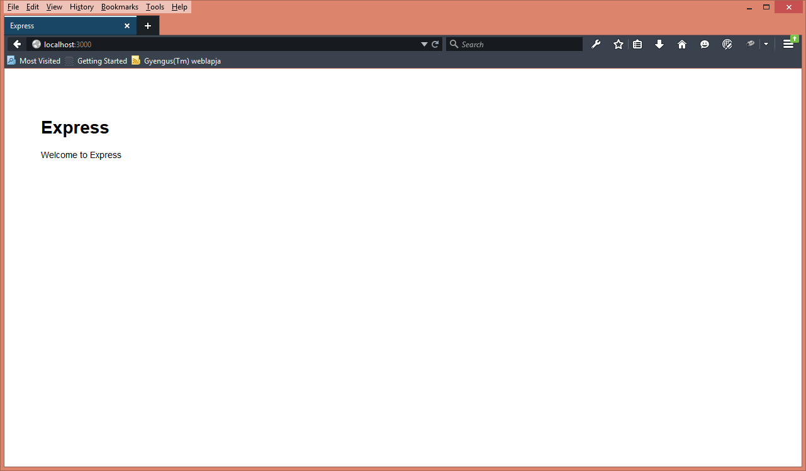This screenshot has height=471, width=806.
Task: Expand the URL bar history dropdown
Action: 424,44
